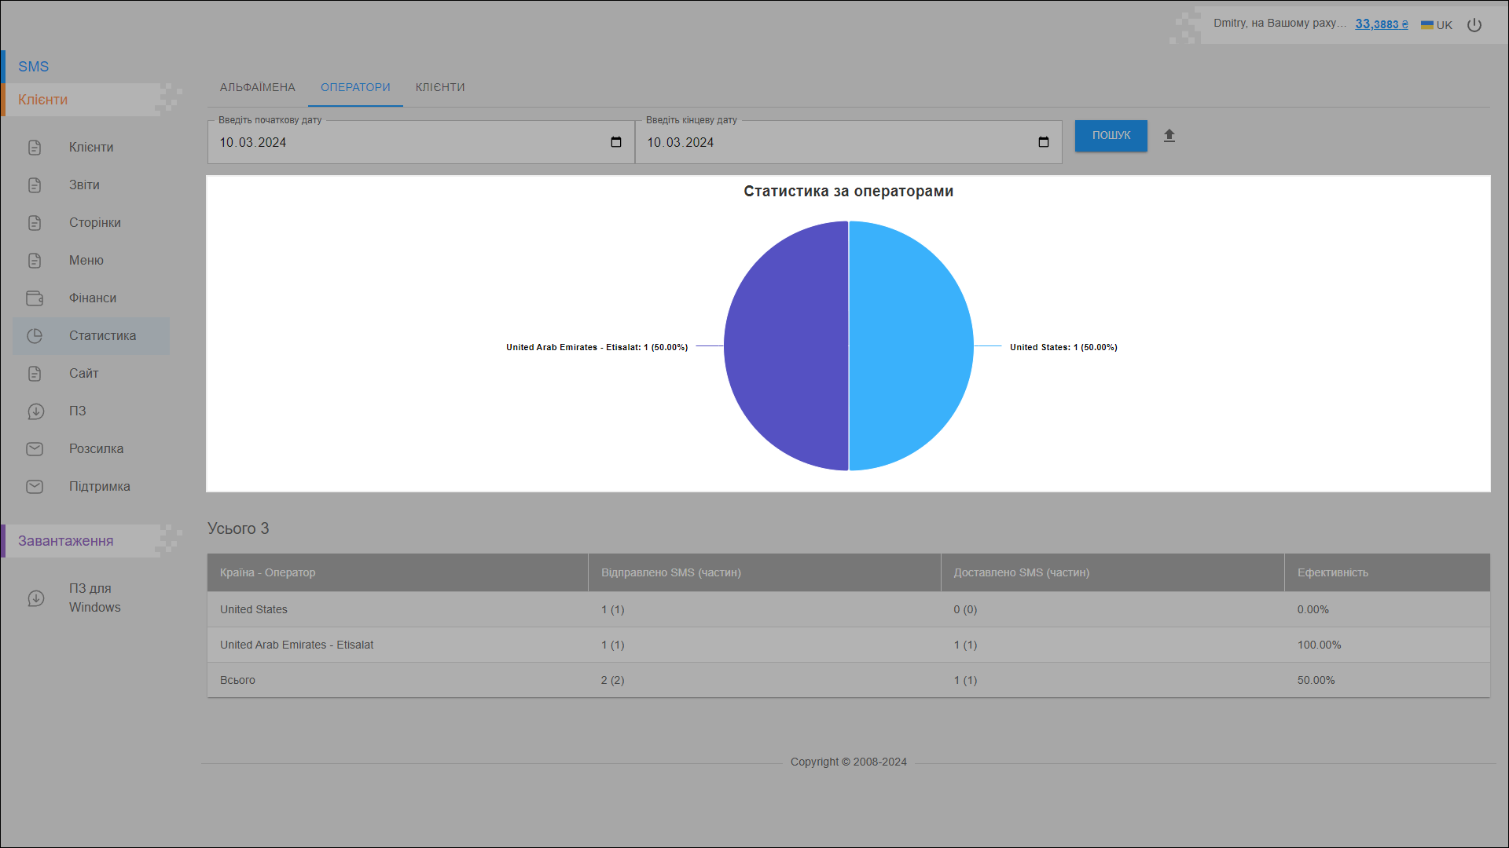Click the ПЗ download icon
Image resolution: width=1509 pixels, height=848 pixels.
(36, 411)
